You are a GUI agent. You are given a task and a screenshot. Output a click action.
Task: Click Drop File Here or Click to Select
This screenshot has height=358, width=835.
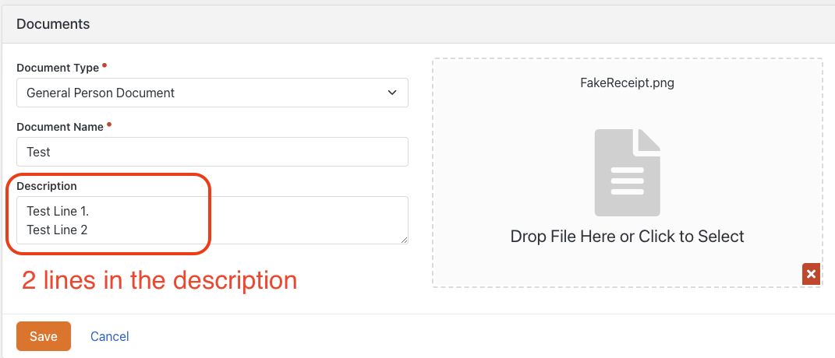tap(628, 236)
